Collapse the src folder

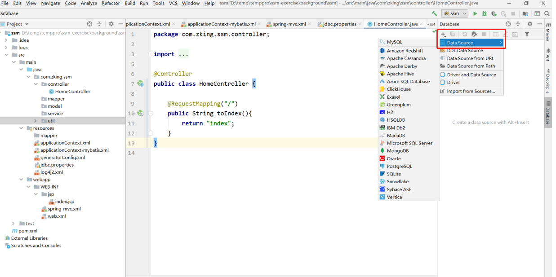pos(7,55)
